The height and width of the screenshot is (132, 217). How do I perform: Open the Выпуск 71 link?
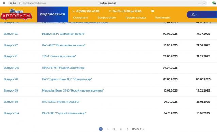click(11, 56)
